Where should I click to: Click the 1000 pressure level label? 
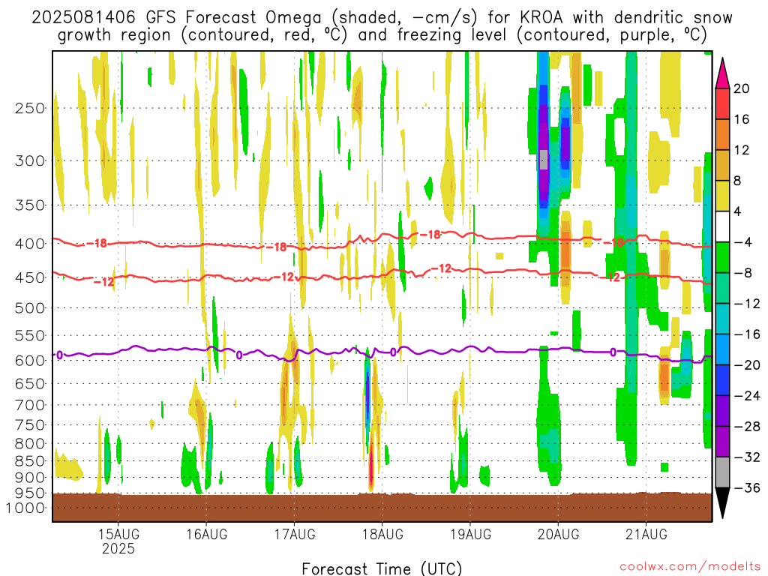pyautogui.click(x=26, y=508)
